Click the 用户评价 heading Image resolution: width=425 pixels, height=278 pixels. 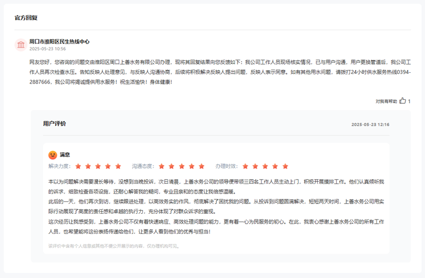[55, 124]
